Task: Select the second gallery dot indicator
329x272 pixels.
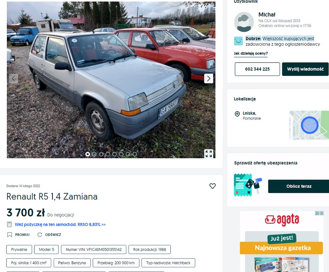Action: (x=95, y=154)
